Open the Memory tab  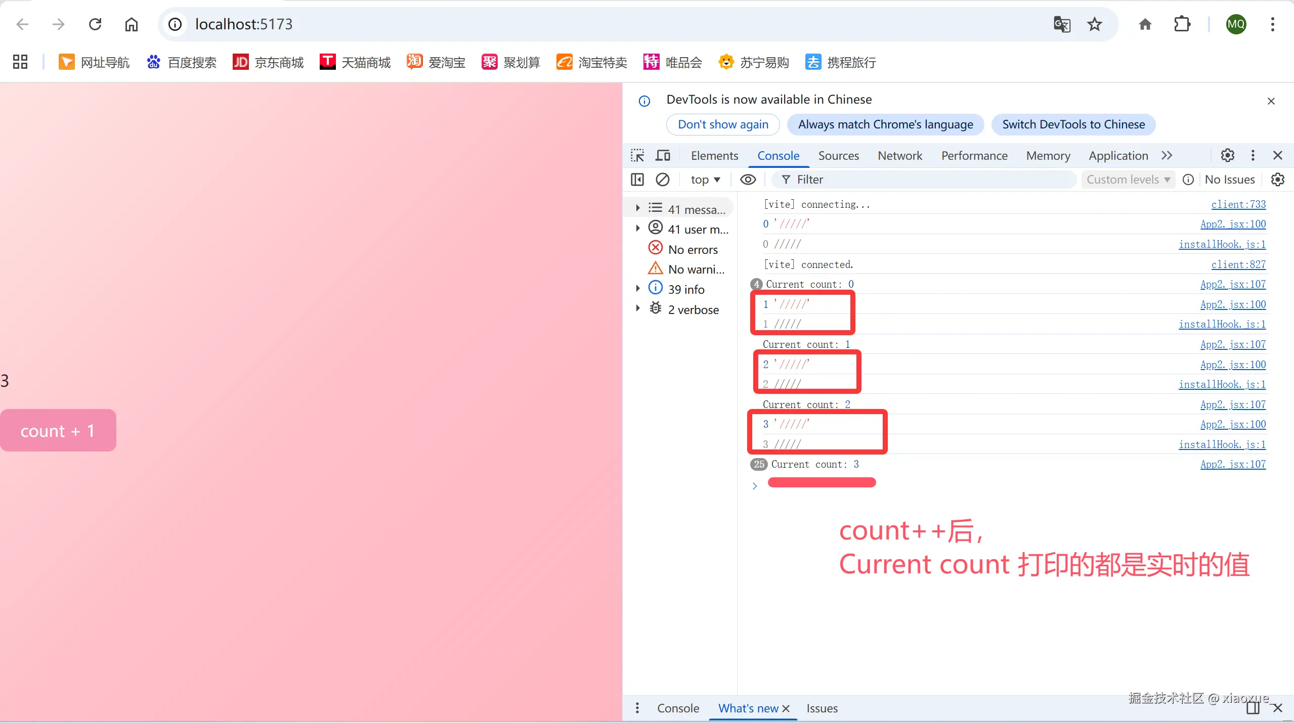tap(1047, 155)
